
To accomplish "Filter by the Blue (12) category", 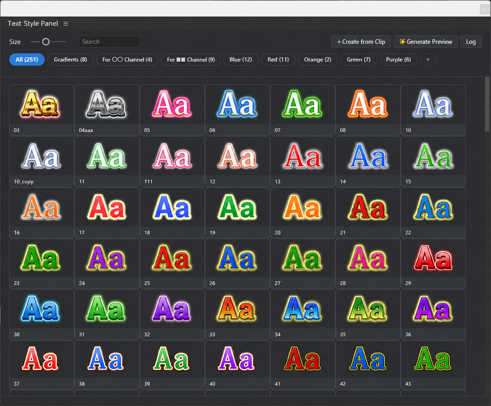I will tap(241, 59).
